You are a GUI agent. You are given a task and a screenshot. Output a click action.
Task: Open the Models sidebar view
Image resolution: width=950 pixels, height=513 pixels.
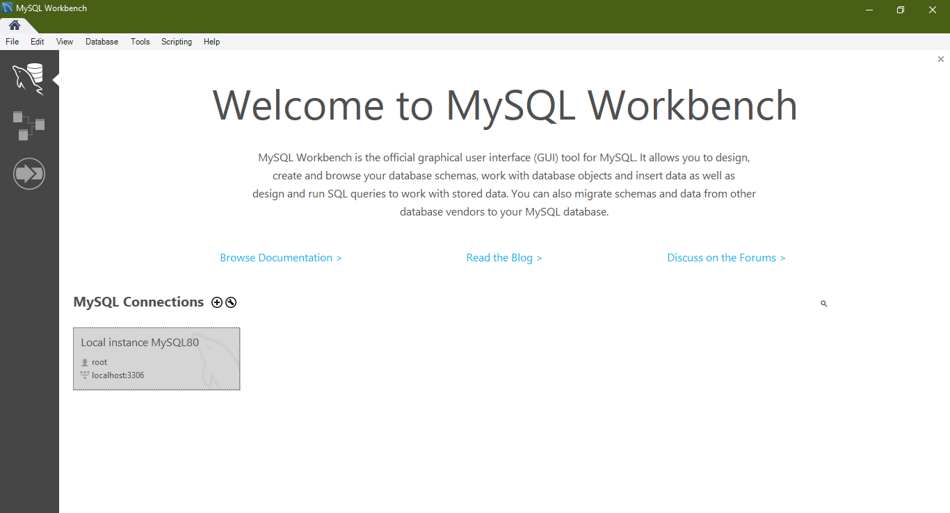[29, 125]
